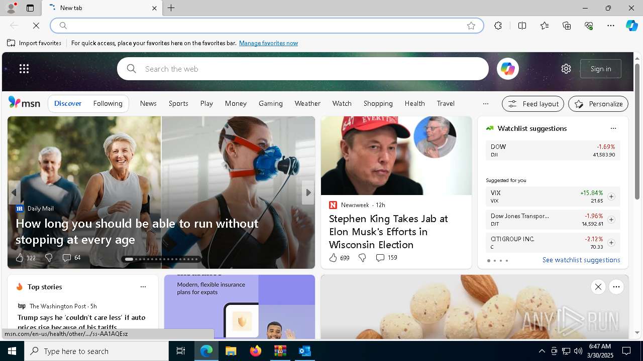This screenshot has width=643, height=361.
Task: Click the Personalize button
Action: point(598,104)
